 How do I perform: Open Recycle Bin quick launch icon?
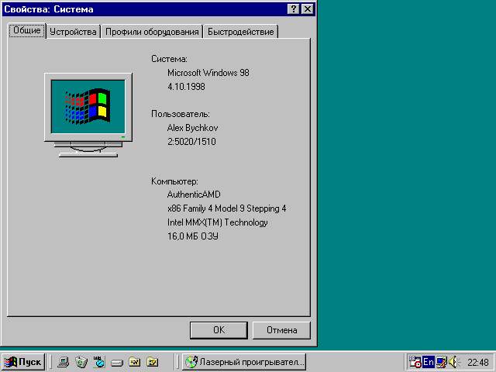click(x=81, y=362)
